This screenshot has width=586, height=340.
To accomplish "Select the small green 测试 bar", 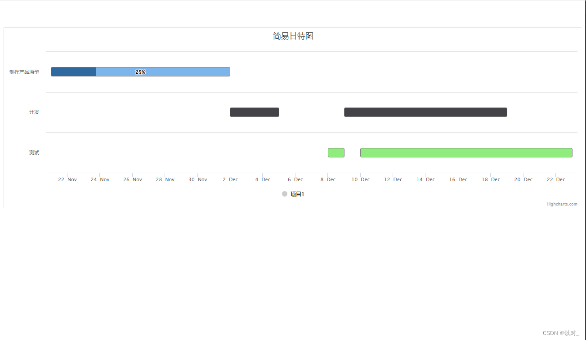I will [336, 152].
